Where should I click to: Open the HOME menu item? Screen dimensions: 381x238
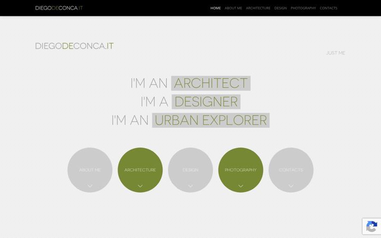215,8
